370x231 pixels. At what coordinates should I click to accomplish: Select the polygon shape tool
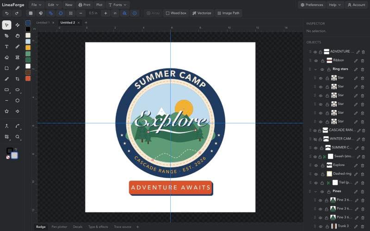pos(18,101)
